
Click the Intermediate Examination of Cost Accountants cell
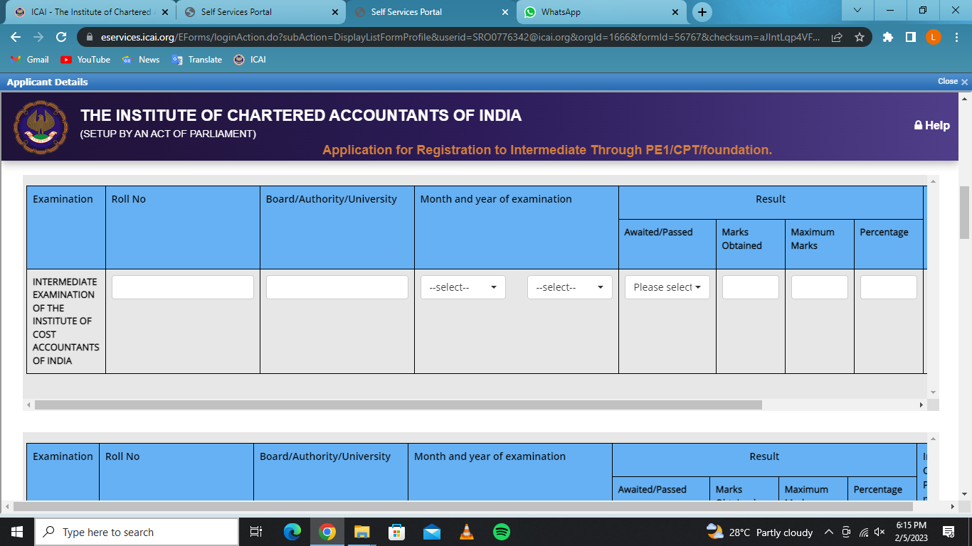click(66, 321)
